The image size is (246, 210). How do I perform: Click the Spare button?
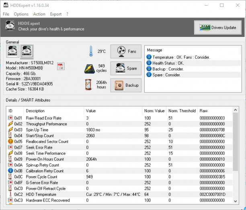point(126,68)
